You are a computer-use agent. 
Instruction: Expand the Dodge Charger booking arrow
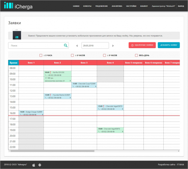click(43, 115)
